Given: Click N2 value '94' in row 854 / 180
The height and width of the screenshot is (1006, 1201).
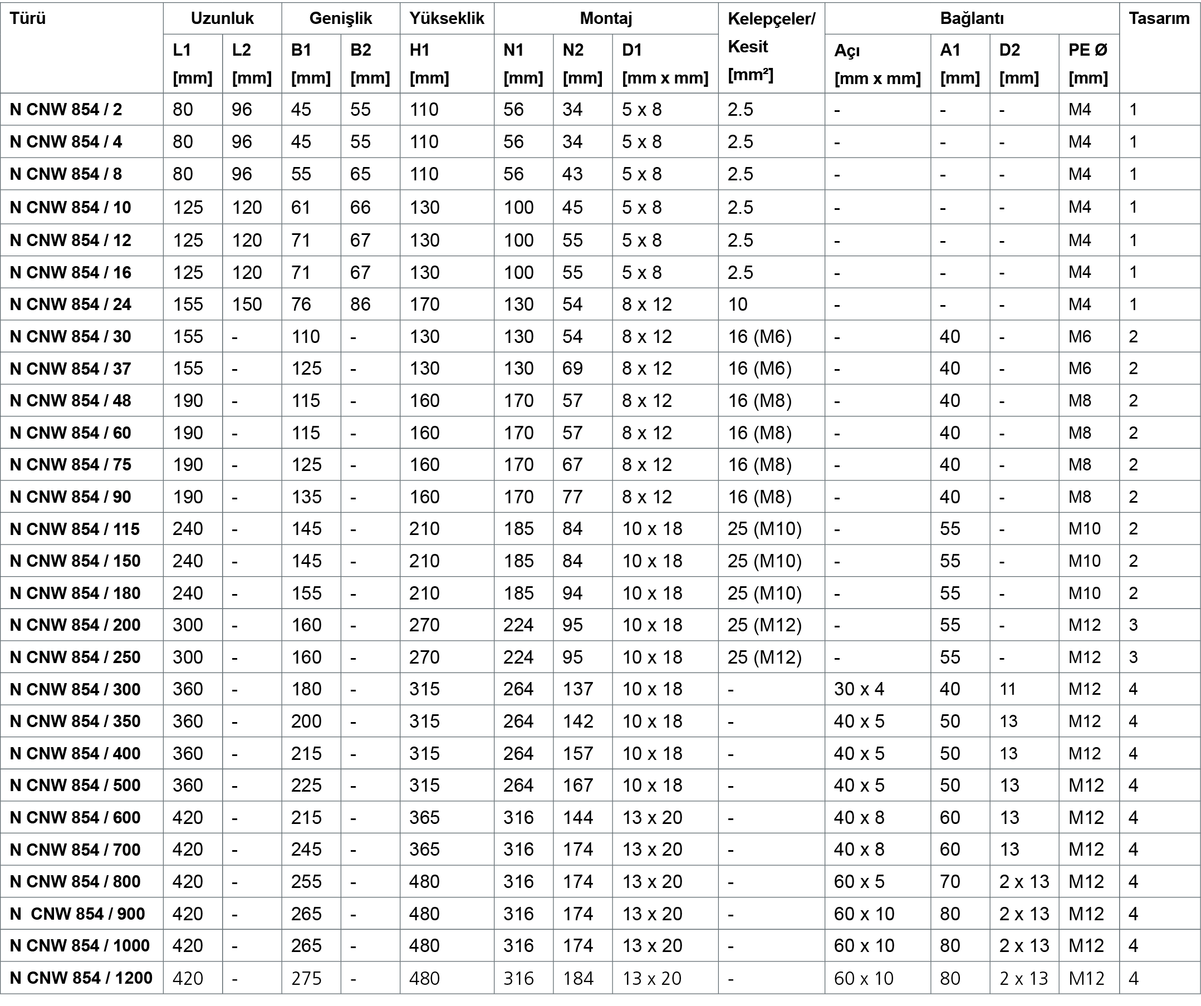Looking at the screenshot, I should 572,593.
